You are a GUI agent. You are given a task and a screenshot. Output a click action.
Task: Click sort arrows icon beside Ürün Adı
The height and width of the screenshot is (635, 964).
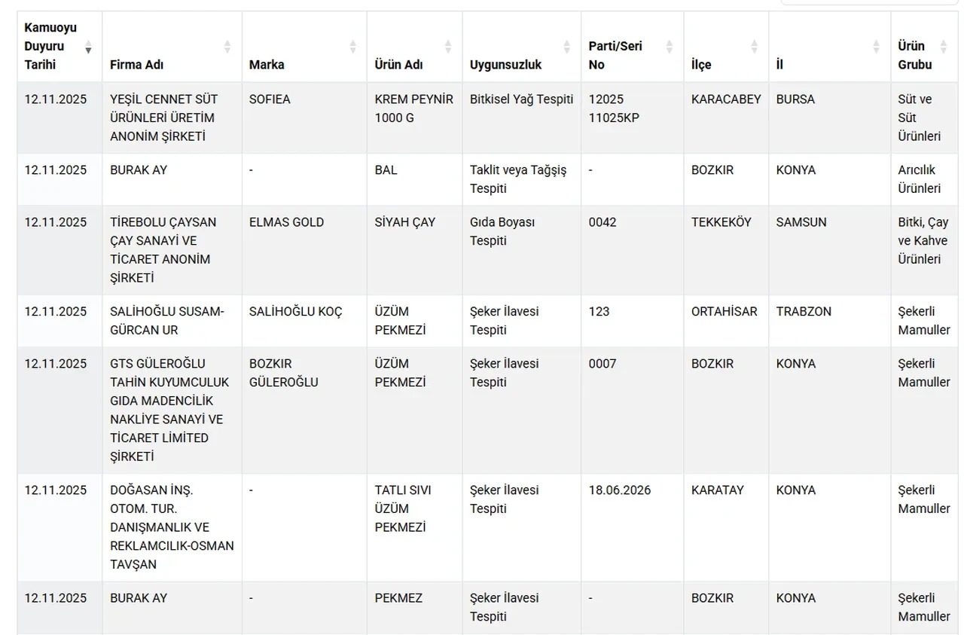pyautogui.click(x=448, y=47)
